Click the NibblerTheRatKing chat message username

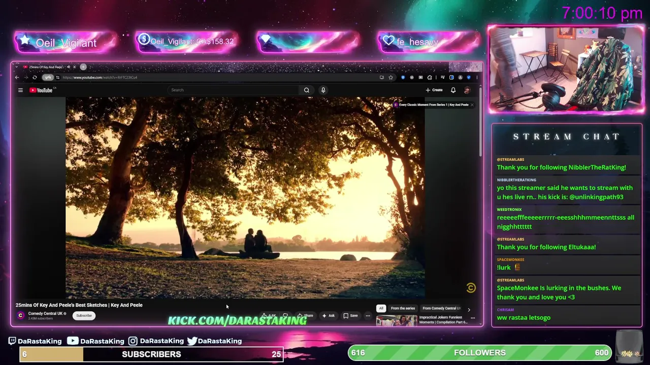(516, 180)
